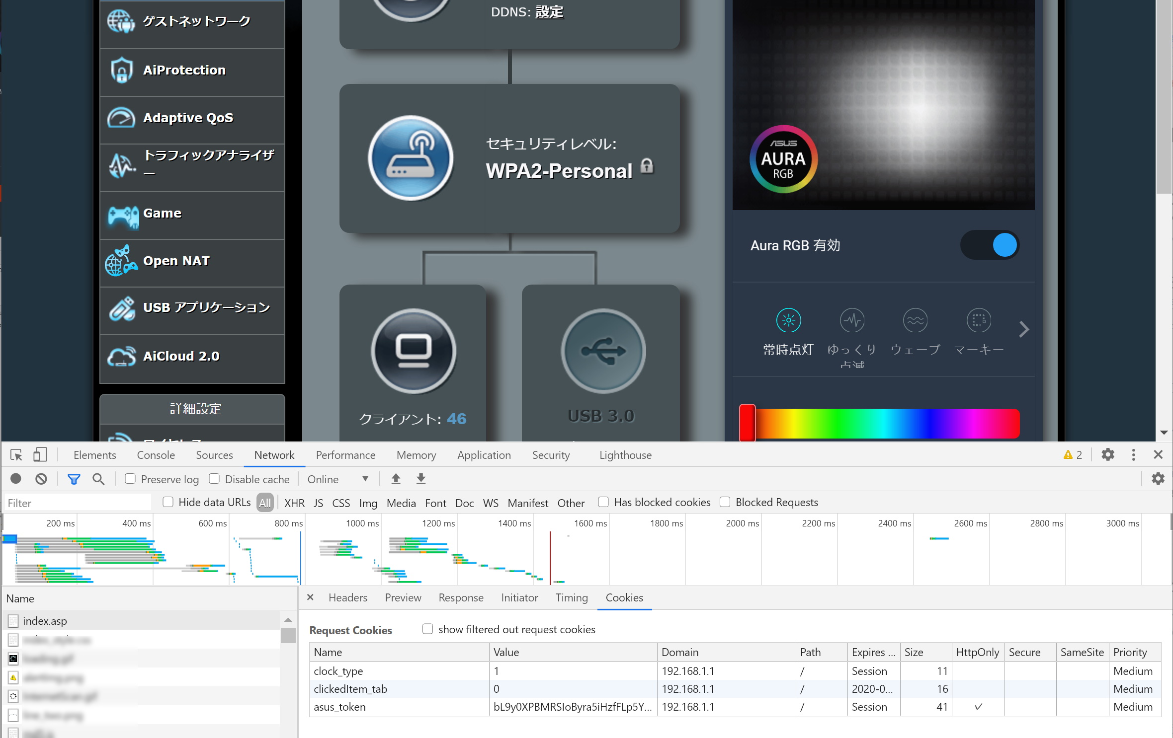
Task: Open the DevTools three-dot more options menu
Action: 1133,455
